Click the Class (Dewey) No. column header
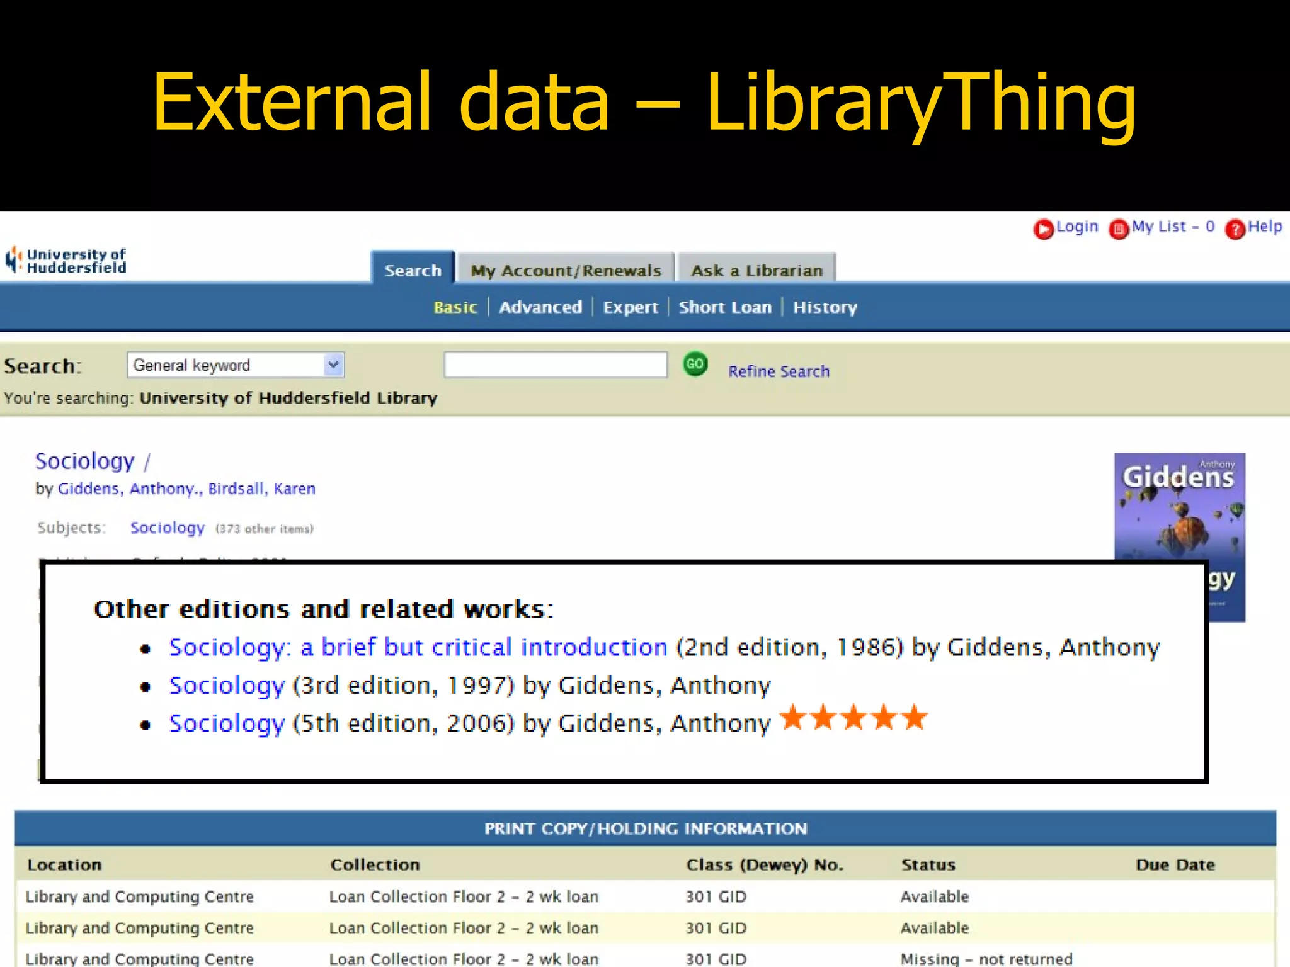1290x967 pixels. (x=765, y=865)
